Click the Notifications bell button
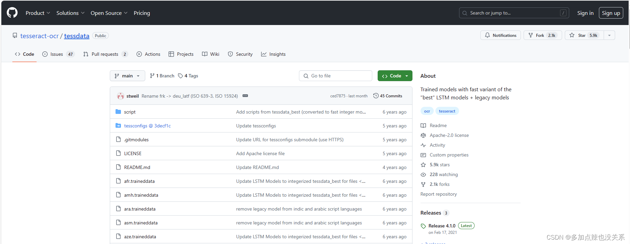Image resolution: width=630 pixels, height=244 pixels. 500,35
